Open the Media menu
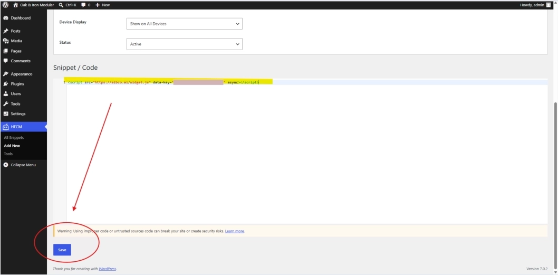558x275 pixels. point(24,41)
